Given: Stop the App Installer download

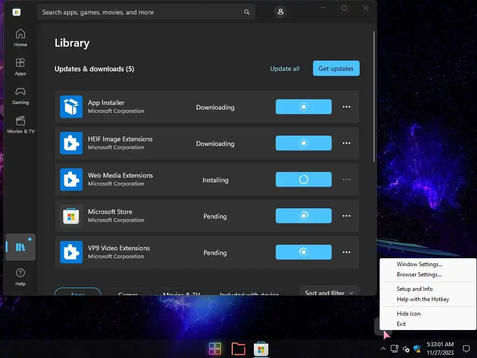Looking at the screenshot, I should tap(304, 107).
